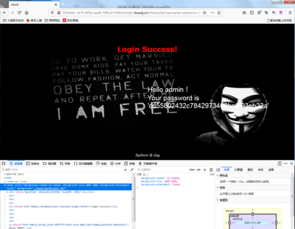
Task: Switch to the 网络 Network tab
Action: [x=65, y=163]
